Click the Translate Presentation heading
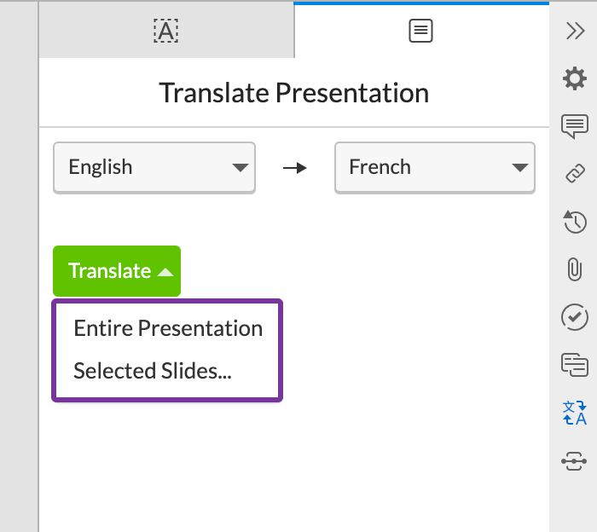 (294, 92)
